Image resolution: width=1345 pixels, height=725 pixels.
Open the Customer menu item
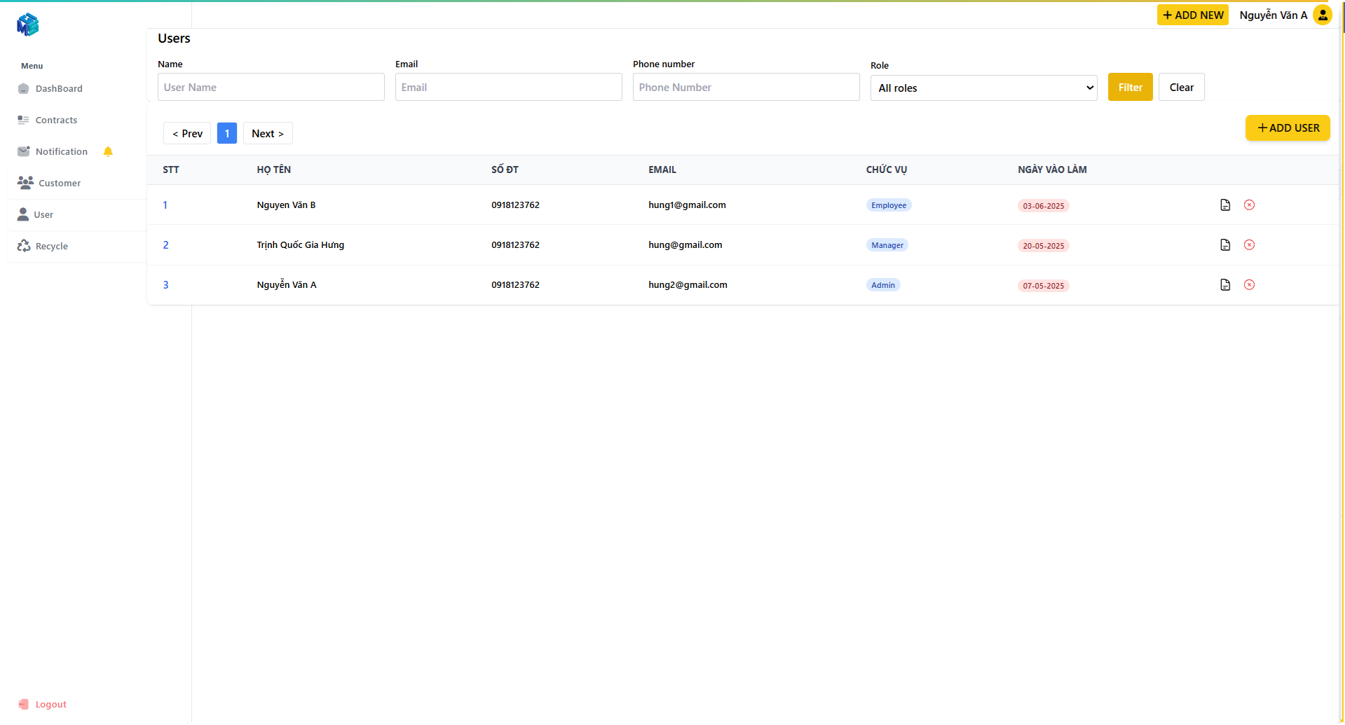59,184
